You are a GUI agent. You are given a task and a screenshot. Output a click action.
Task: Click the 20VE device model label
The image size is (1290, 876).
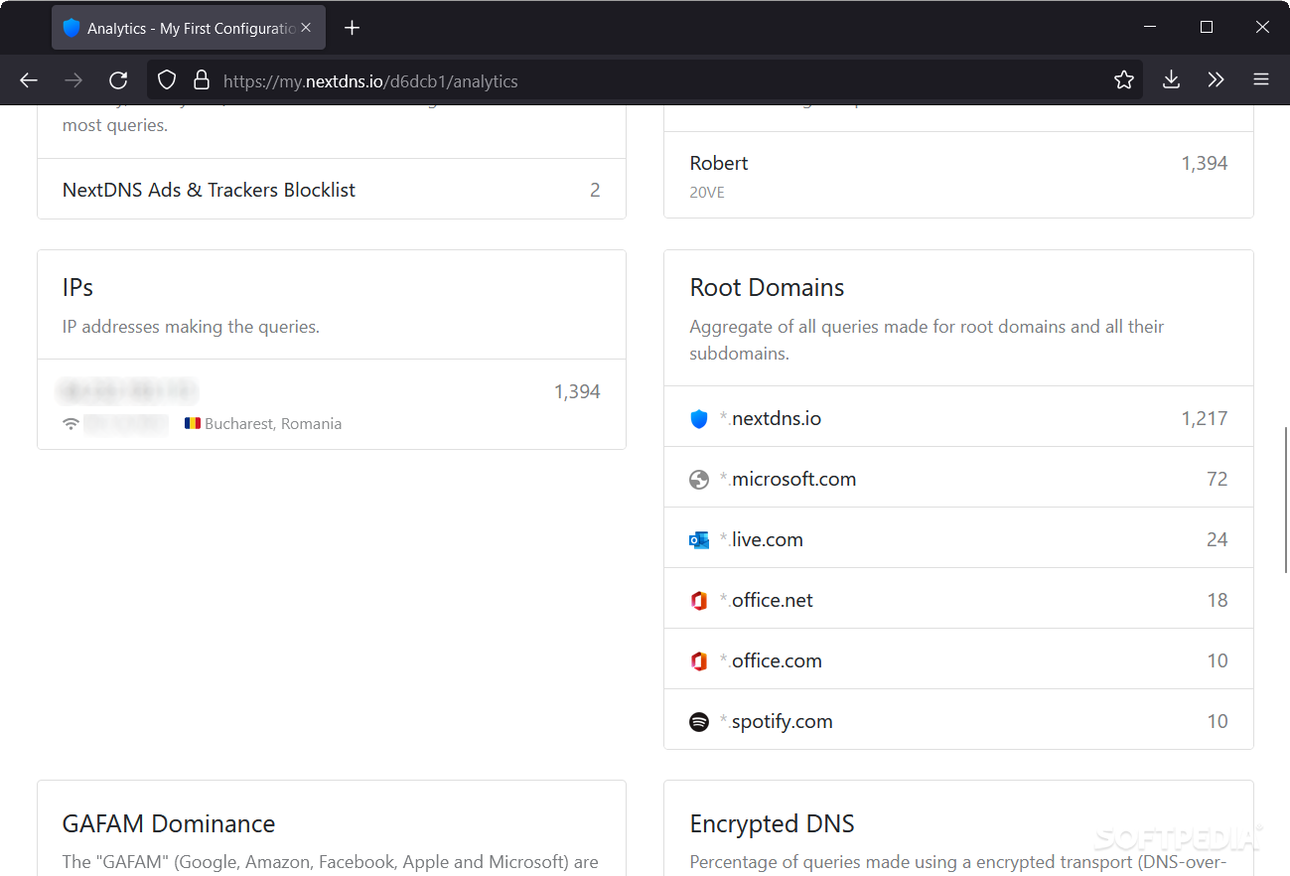[707, 193]
